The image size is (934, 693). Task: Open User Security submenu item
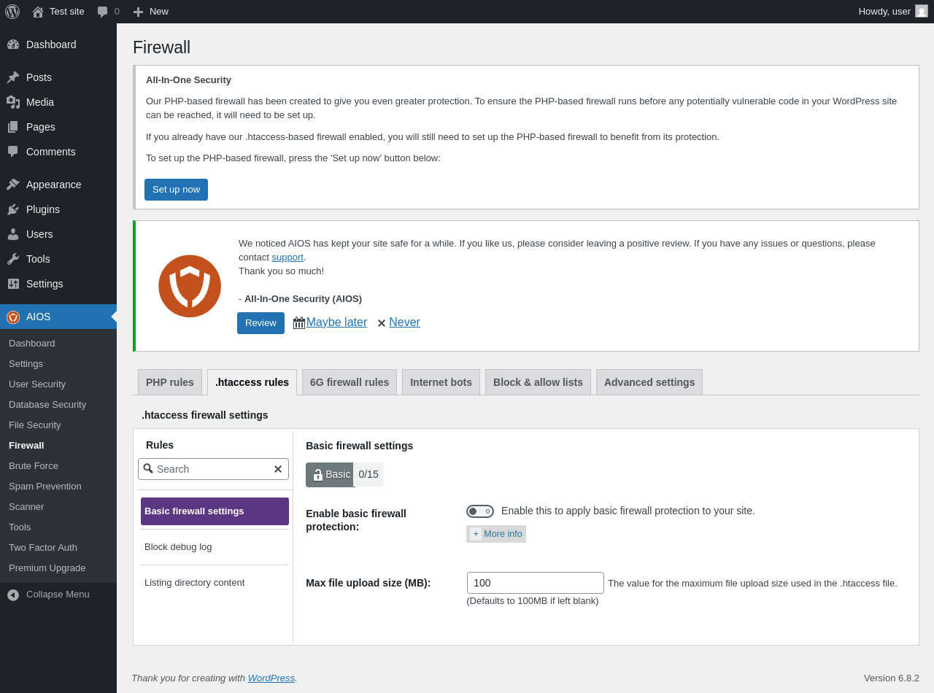pyautogui.click(x=58, y=384)
